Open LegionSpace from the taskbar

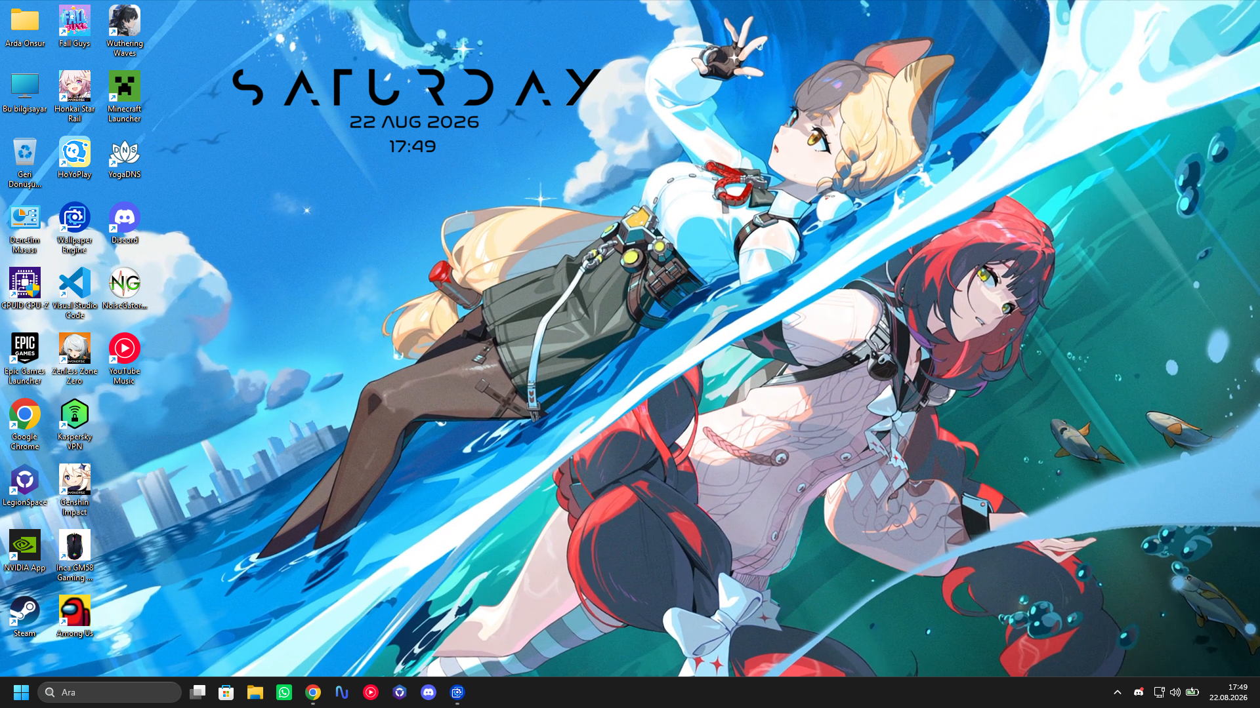(400, 692)
